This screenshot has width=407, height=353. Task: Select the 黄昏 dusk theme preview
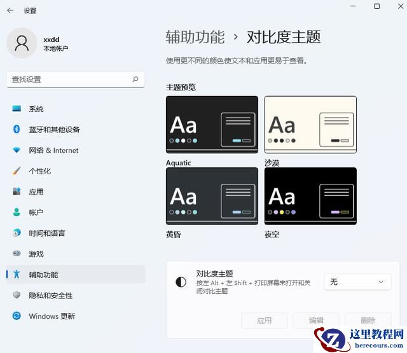[212, 197]
